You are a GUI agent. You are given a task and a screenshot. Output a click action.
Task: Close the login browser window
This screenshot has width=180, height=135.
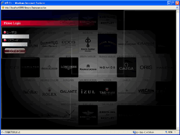pos(177,3)
